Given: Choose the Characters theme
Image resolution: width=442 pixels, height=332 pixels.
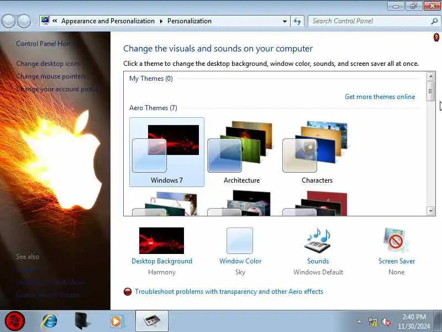Looking at the screenshot, I should click(317, 152).
